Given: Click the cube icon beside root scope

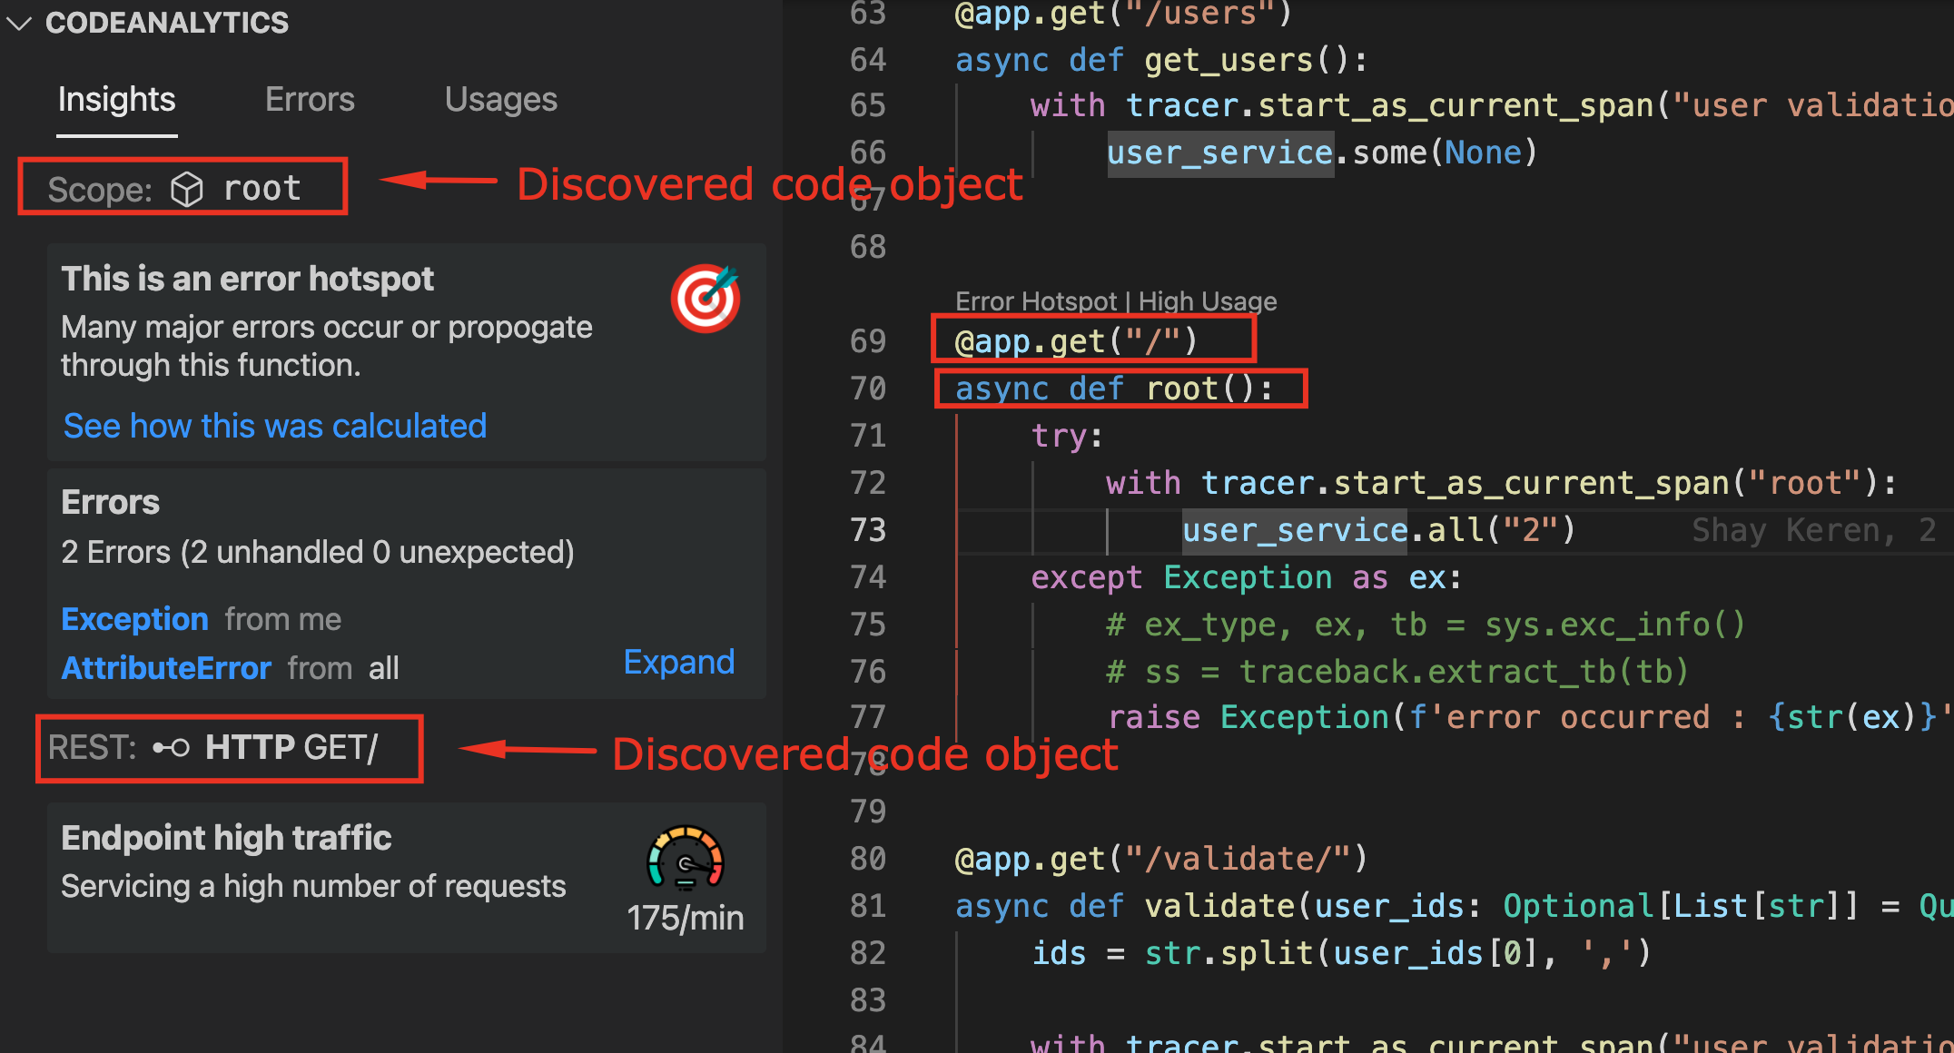Looking at the screenshot, I should pyautogui.click(x=187, y=189).
